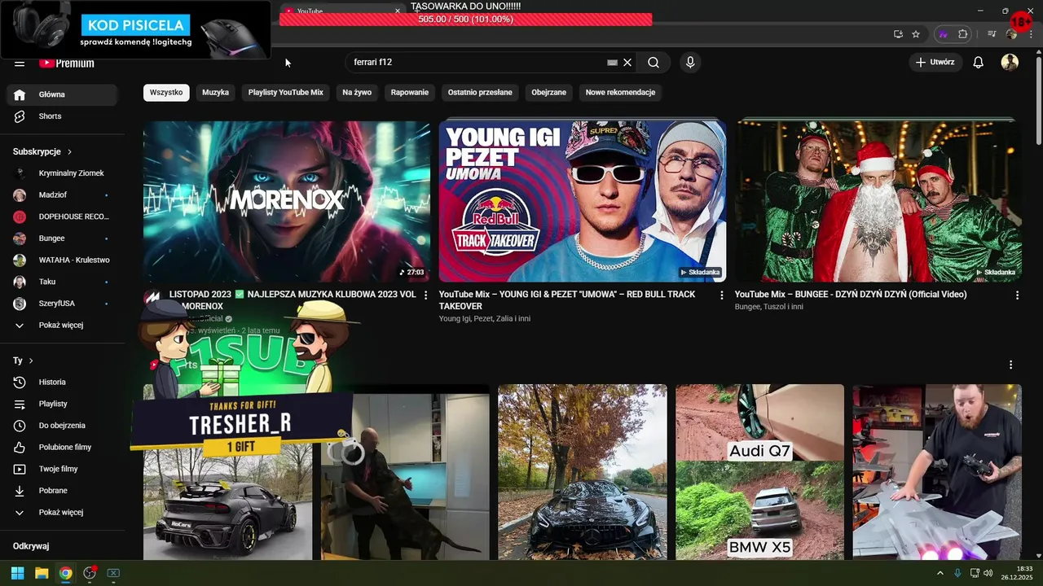1043x586 pixels.
Task: Open Young Igi Pezet Umowa mix thumbnail
Action: (583, 201)
